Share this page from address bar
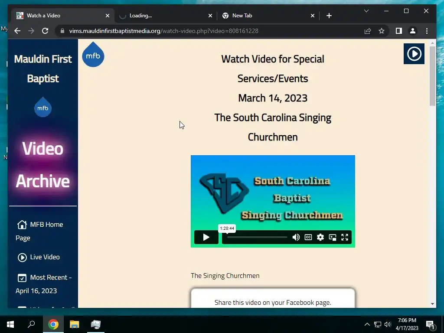 pyautogui.click(x=368, y=31)
